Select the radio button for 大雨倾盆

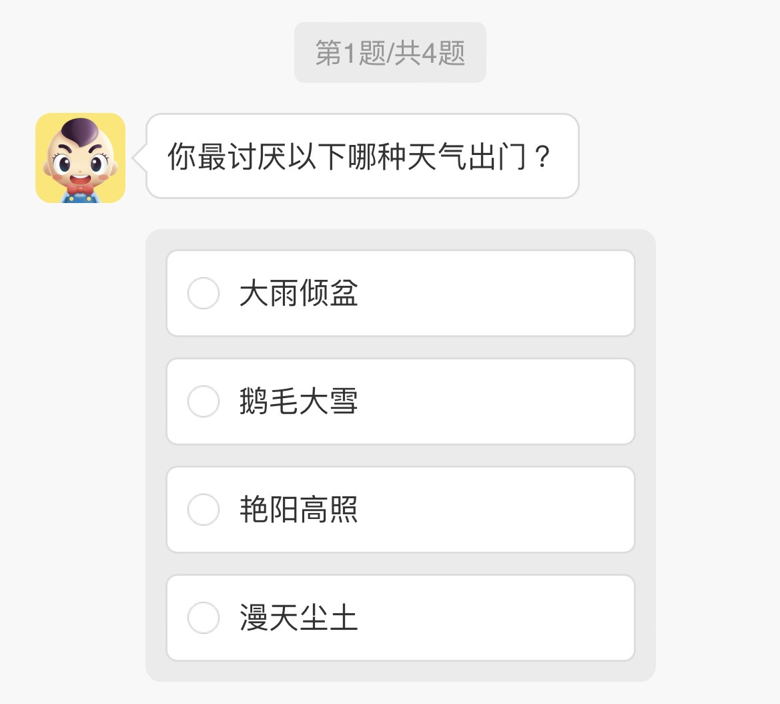click(203, 293)
